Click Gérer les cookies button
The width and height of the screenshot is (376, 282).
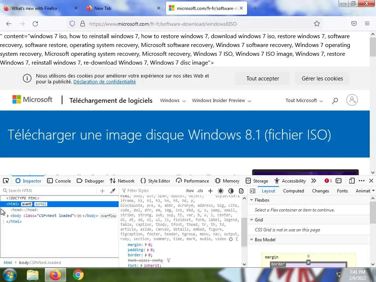coord(322,79)
